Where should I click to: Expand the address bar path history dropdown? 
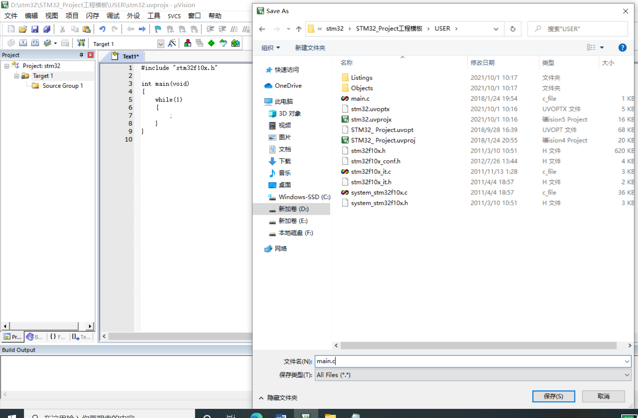pyautogui.click(x=496, y=29)
